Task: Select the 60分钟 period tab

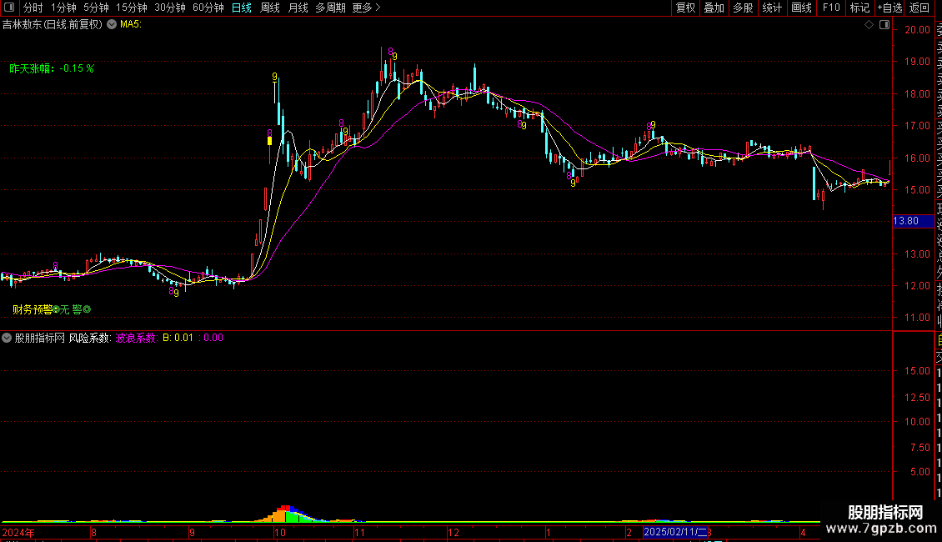Action: tap(208, 8)
